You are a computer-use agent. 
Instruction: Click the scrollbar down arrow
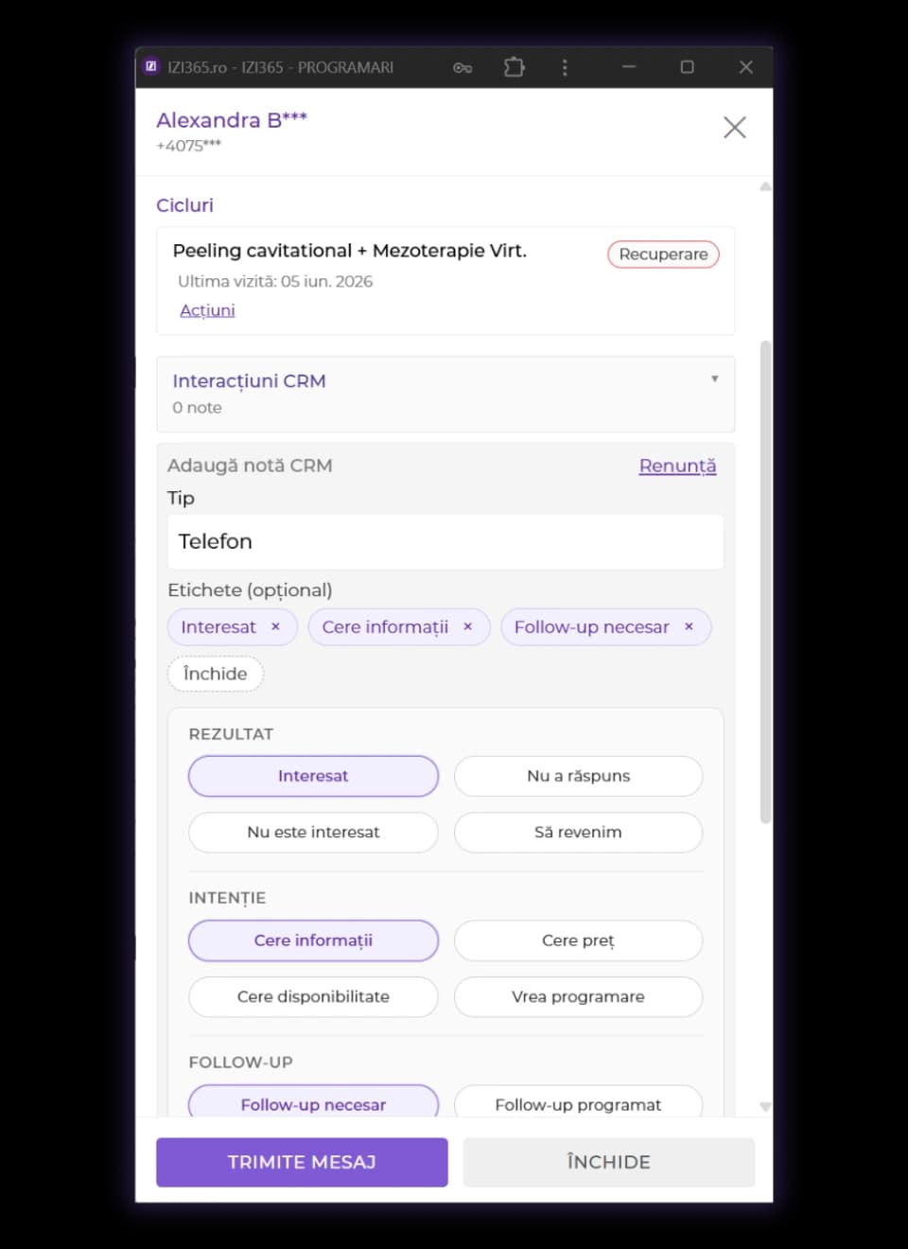click(x=765, y=1106)
